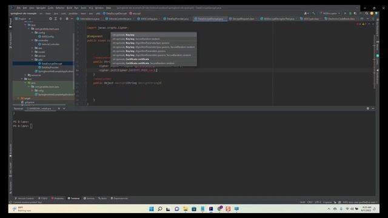Open TODO tool window
The height and width of the screenshot is (218, 388).
tap(43, 198)
